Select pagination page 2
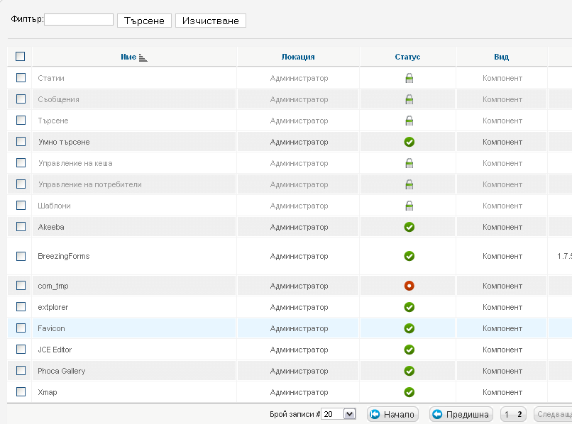This screenshot has height=424, width=572. pos(519,415)
